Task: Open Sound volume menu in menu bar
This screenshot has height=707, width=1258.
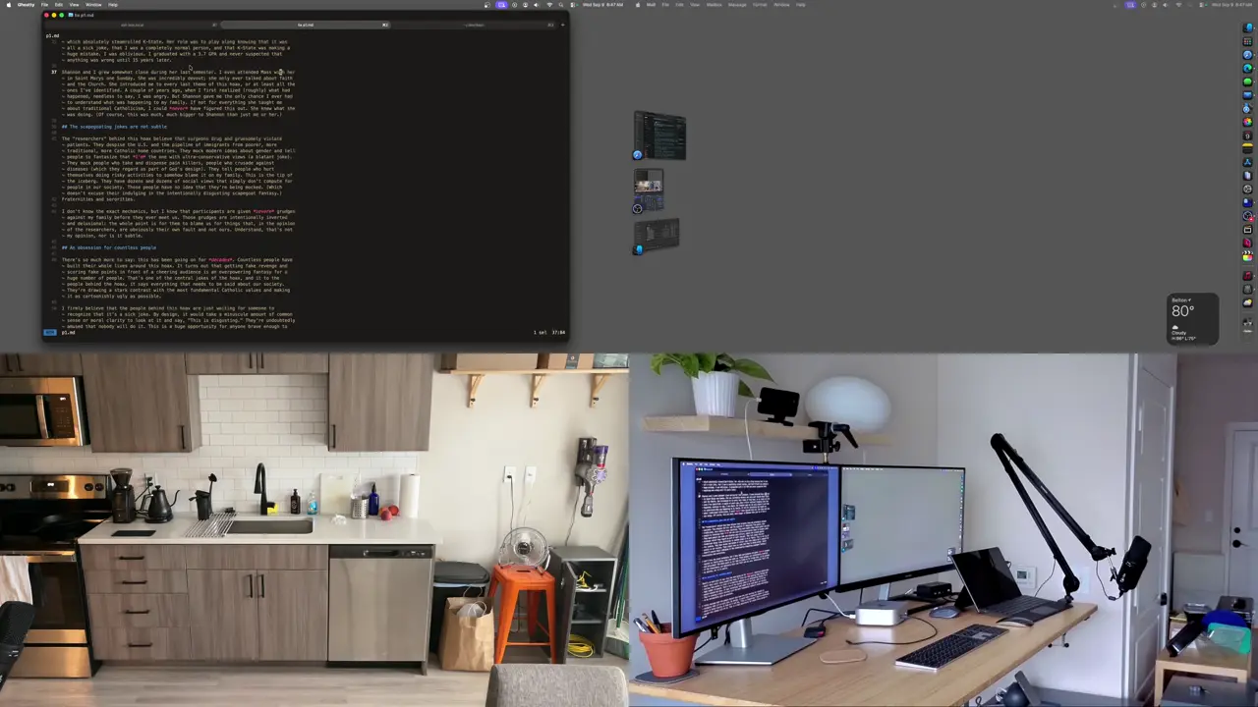Action: point(537,5)
